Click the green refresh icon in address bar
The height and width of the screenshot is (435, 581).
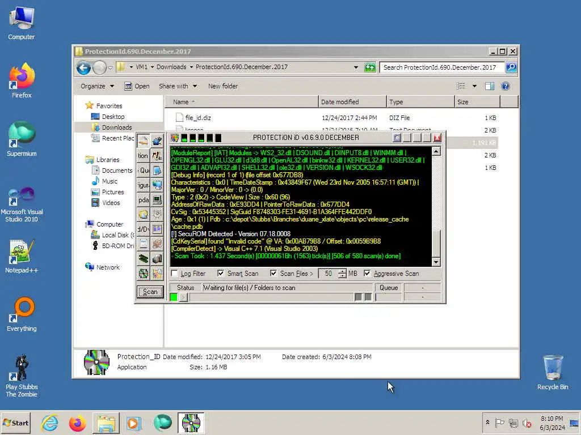click(x=370, y=67)
